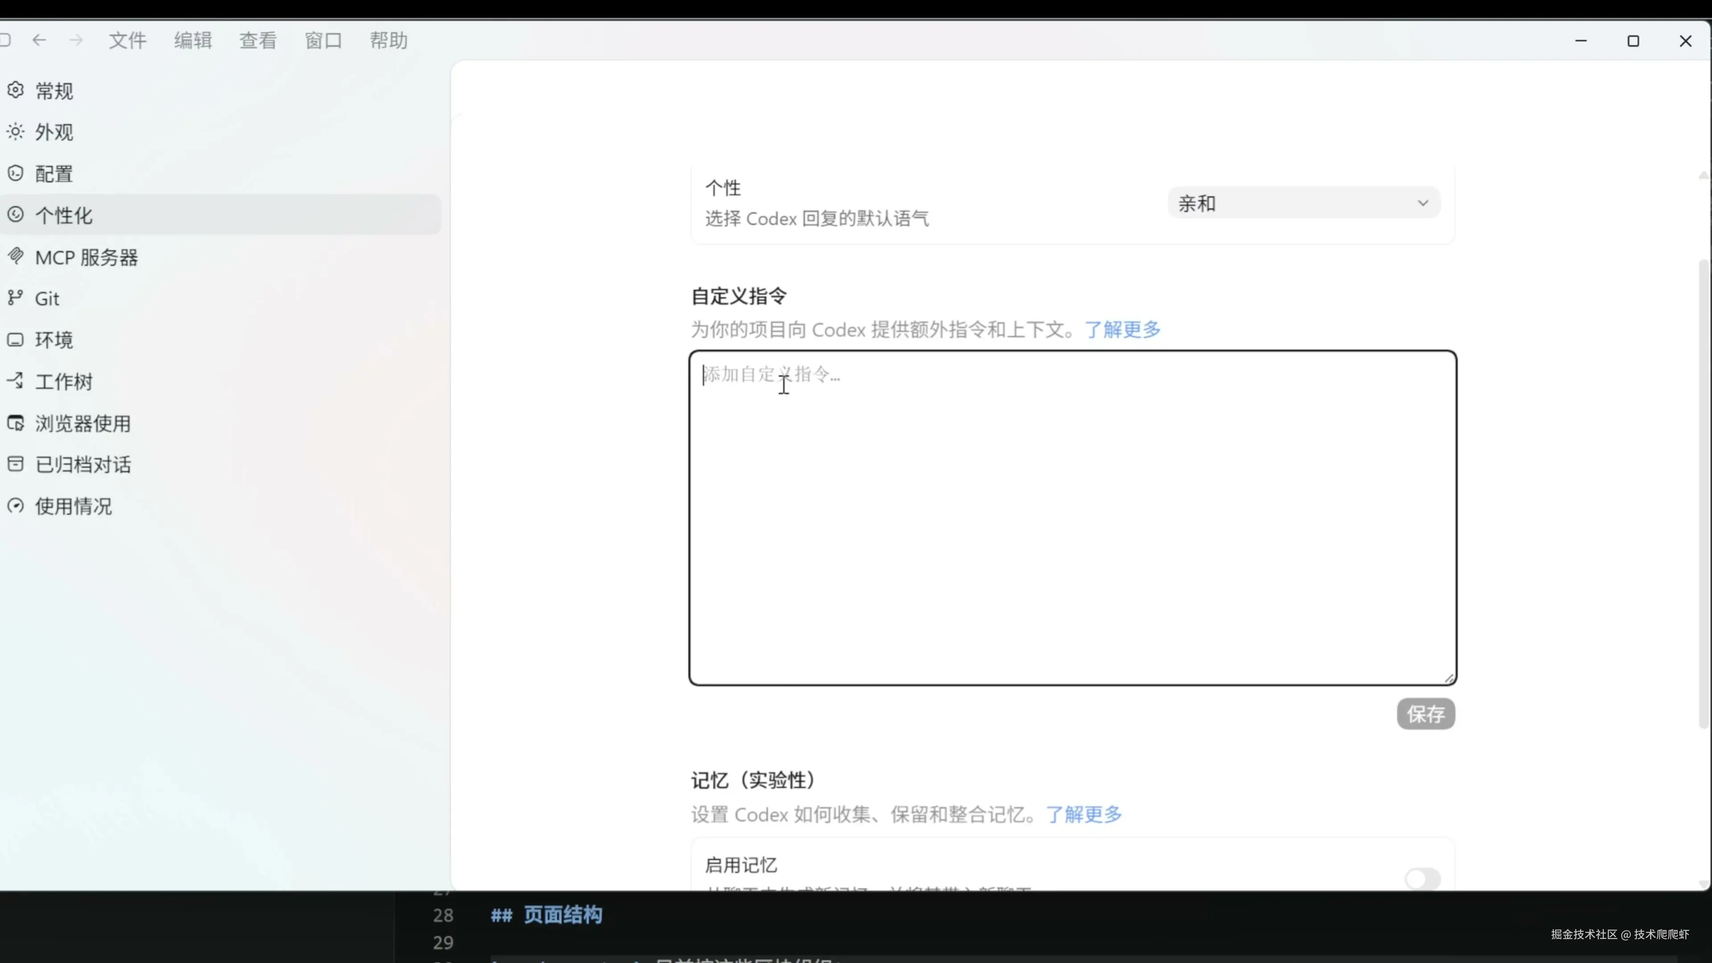This screenshot has width=1712, height=963.
Task: Click the back arrow in title bar
Action: (x=39, y=41)
